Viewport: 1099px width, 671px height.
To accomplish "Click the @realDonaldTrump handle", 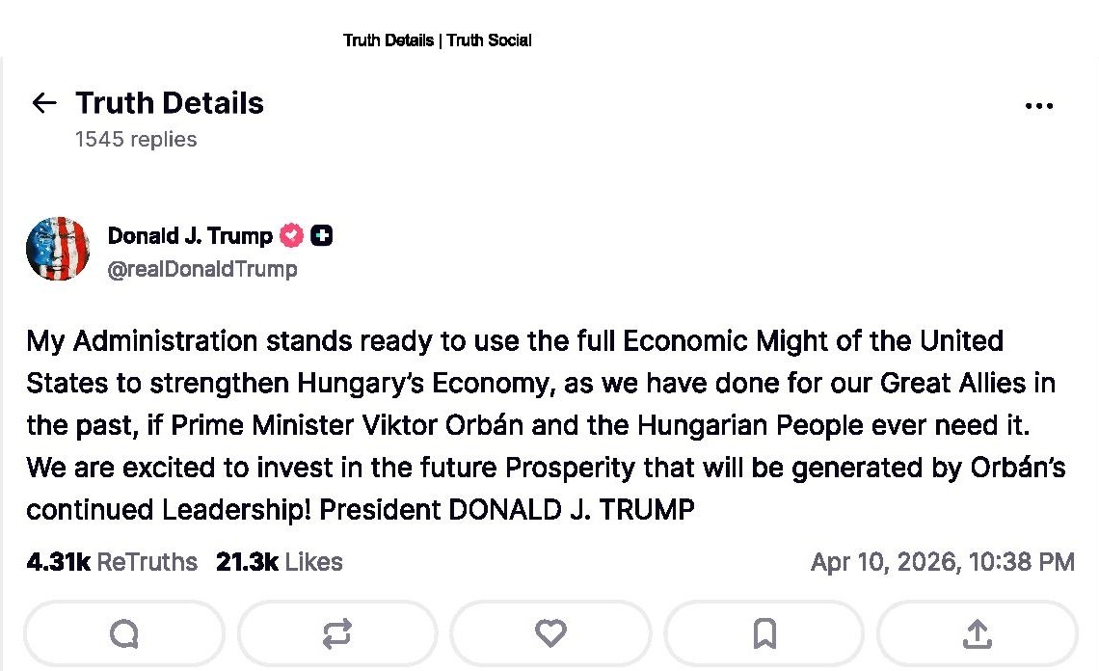I will [x=202, y=269].
